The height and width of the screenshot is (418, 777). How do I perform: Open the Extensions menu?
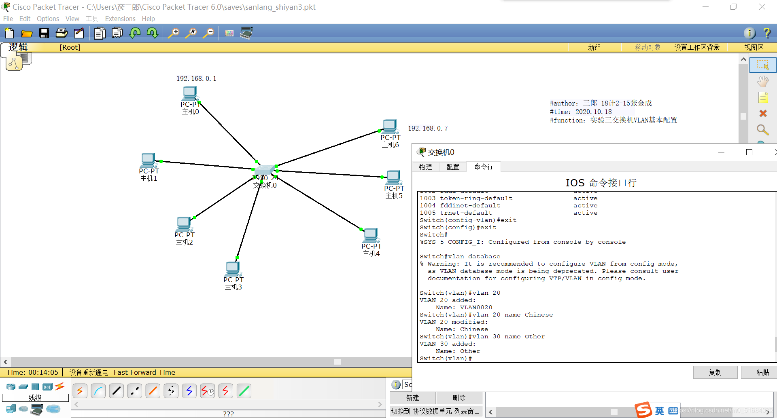(x=120, y=19)
